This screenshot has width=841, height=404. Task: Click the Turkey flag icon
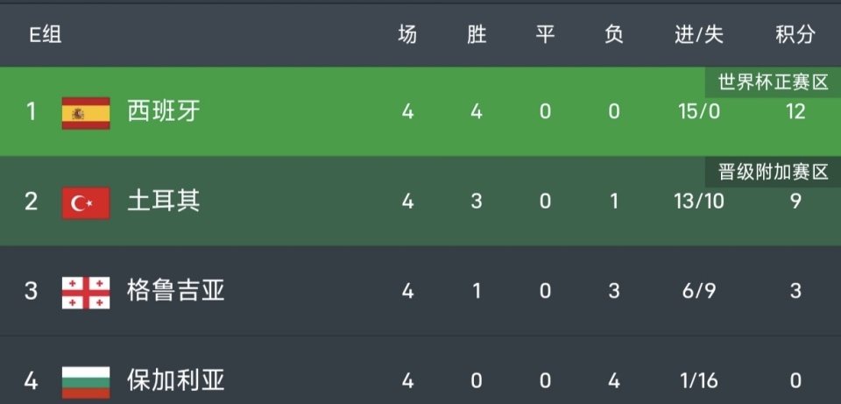(85, 202)
